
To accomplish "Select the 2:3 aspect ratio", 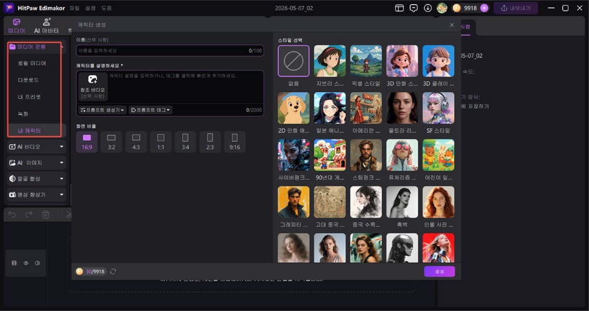I will (210, 142).
